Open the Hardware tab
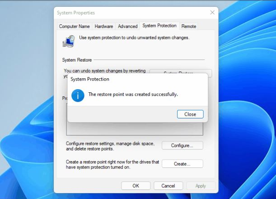276x199 pixels. [x=104, y=27]
